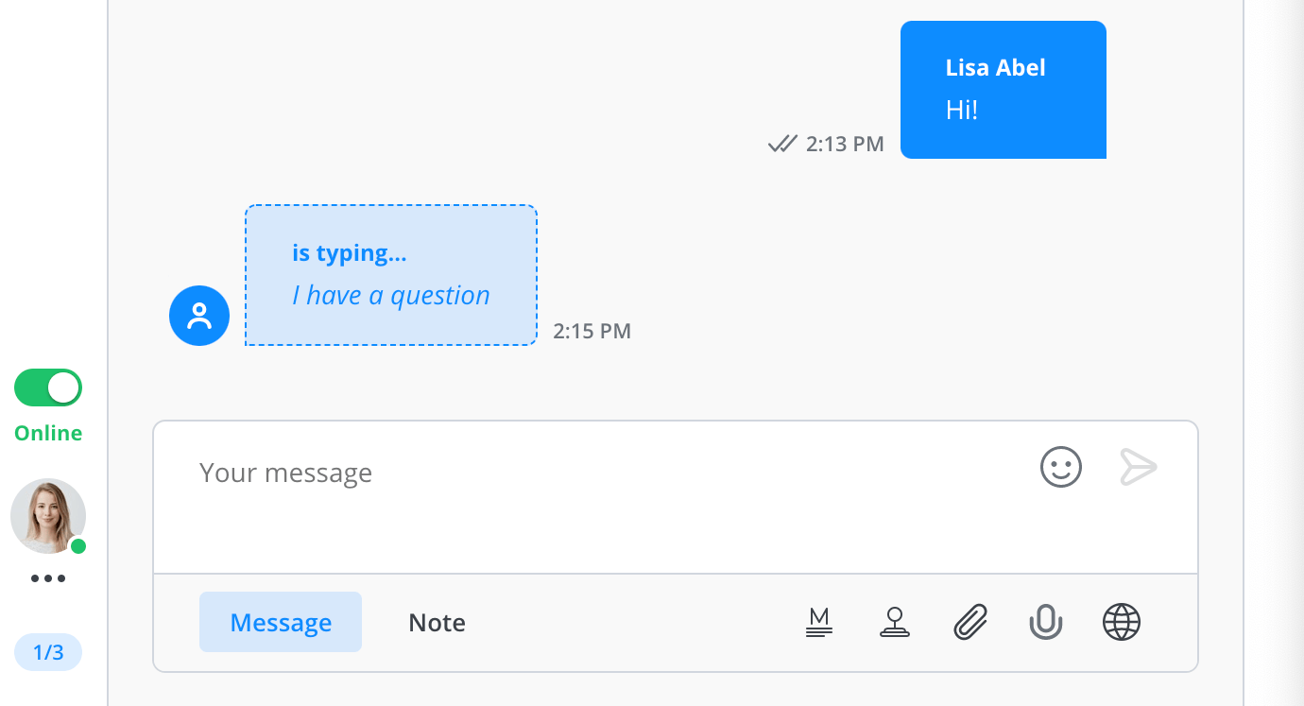Click the 2:15 PM timestamp
The width and height of the screenshot is (1304, 706).
pyautogui.click(x=592, y=331)
